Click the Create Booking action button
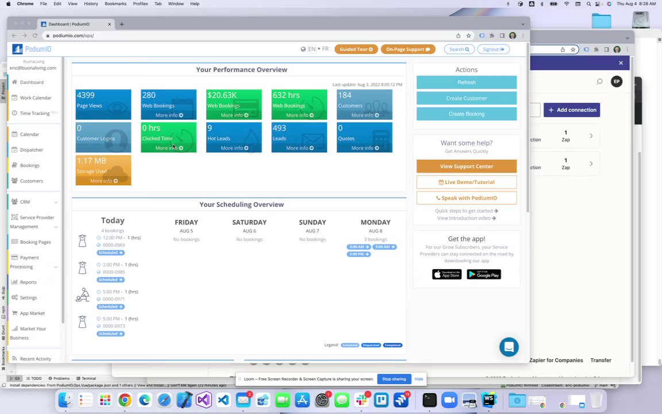The image size is (662, 414). click(x=467, y=114)
